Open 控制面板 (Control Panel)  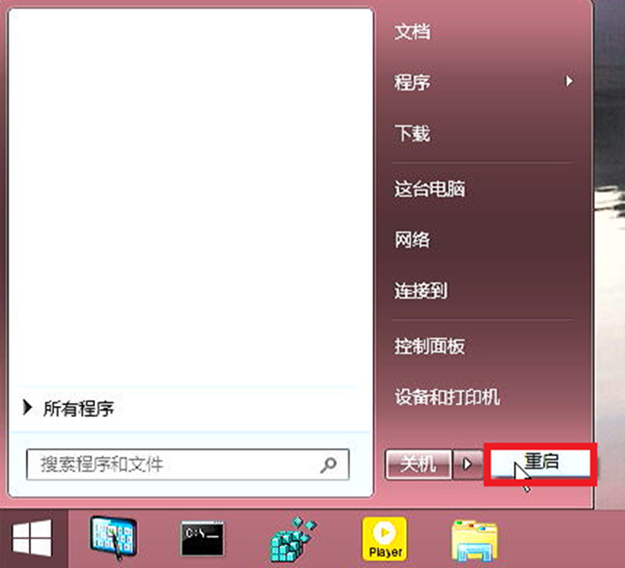pyautogui.click(x=429, y=346)
